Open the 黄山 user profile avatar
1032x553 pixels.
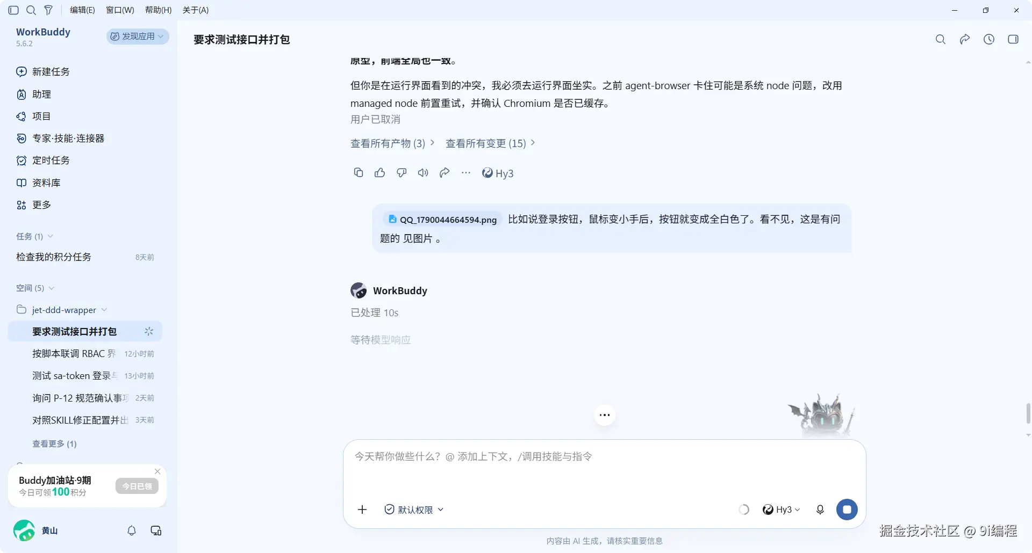[x=24, y=530]
